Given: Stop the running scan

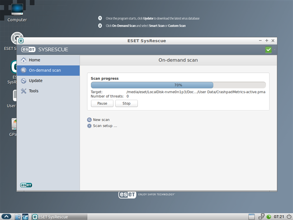Looking at the screenshot, I should click(127, 104).
